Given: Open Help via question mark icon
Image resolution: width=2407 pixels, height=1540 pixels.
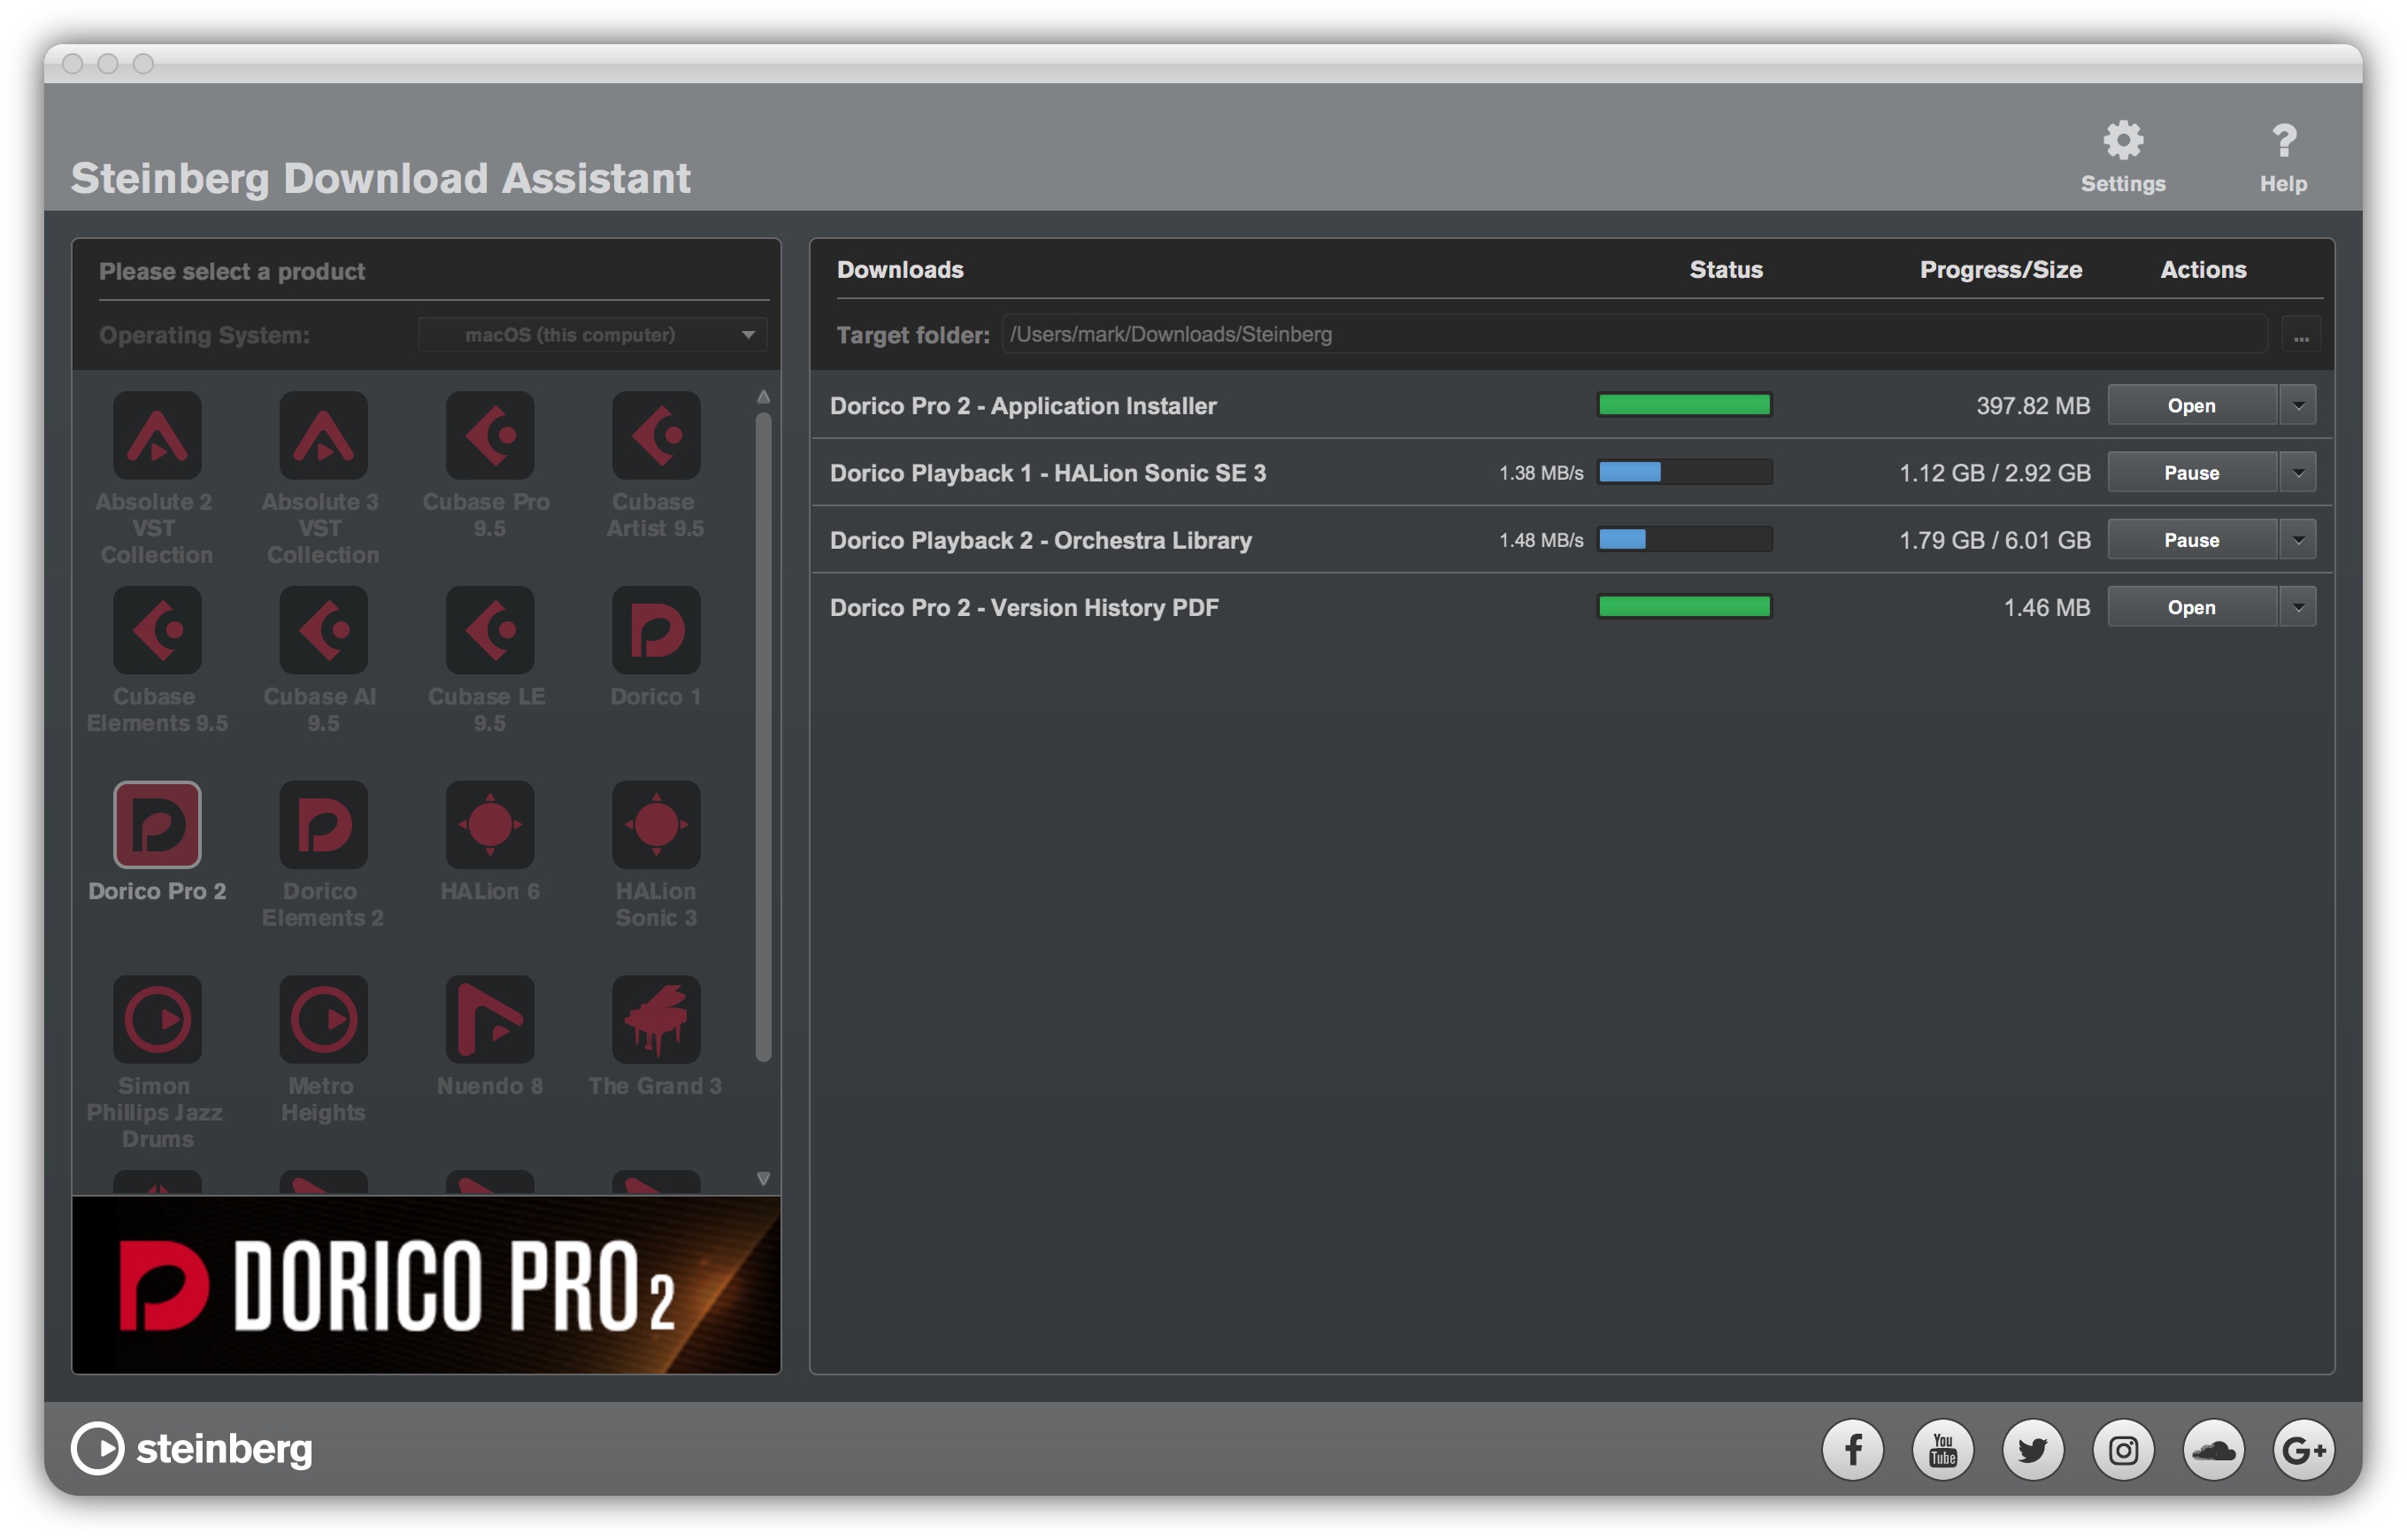Looking at the screenshot, I should pos(2283,141).
